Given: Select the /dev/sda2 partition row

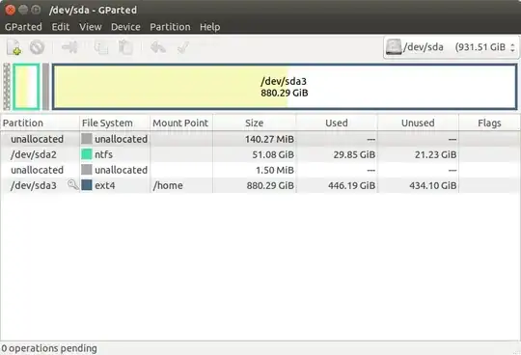Looking at the screenshot, I should (260, 154).
